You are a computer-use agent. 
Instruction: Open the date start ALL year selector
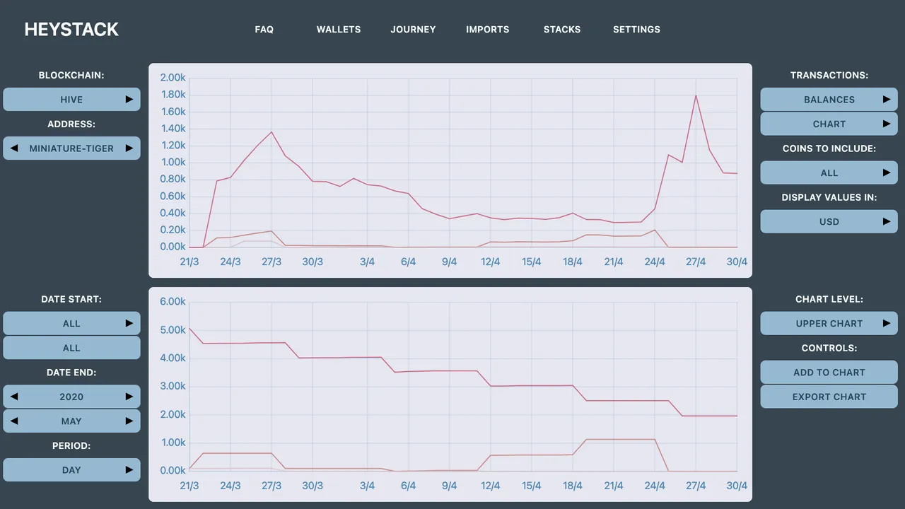click(x=71, y=323)
